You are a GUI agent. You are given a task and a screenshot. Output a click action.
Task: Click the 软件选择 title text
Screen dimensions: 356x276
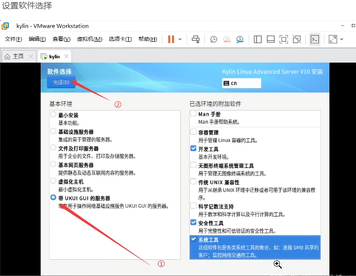coord(59,71)
